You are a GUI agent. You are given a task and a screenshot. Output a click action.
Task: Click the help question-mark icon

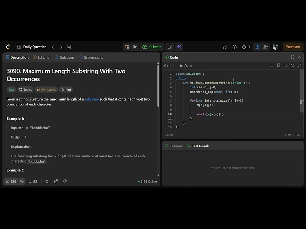pos(65,181)
